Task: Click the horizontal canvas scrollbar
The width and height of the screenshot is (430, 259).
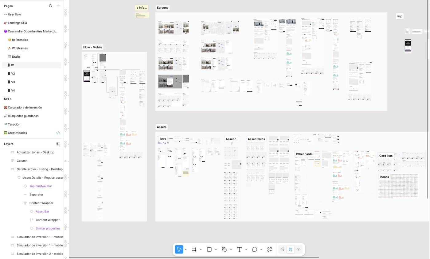Action: pos(194,257)
